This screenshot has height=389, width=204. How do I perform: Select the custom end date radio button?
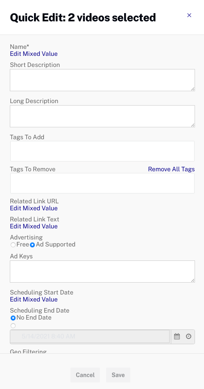pyautogui.click(x=13, y=326)
